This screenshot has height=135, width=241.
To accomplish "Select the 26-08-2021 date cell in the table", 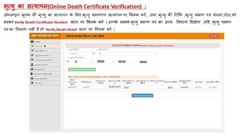I will pos(185,87).
